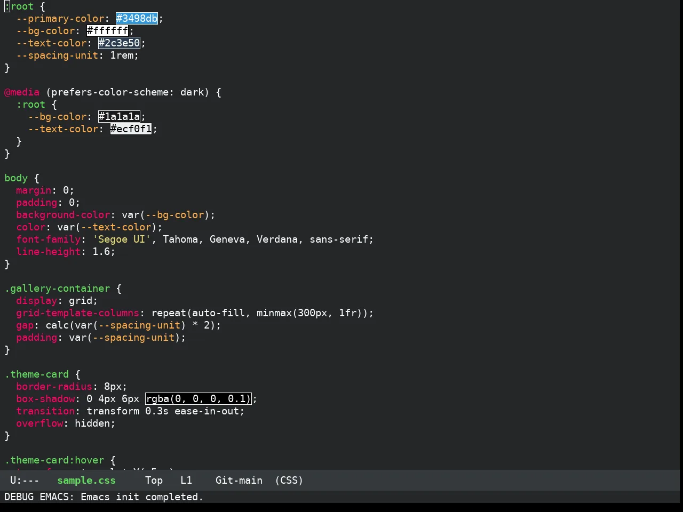Click the '.theme-card:hover' selector
The image size is (683, 512).
54,460
